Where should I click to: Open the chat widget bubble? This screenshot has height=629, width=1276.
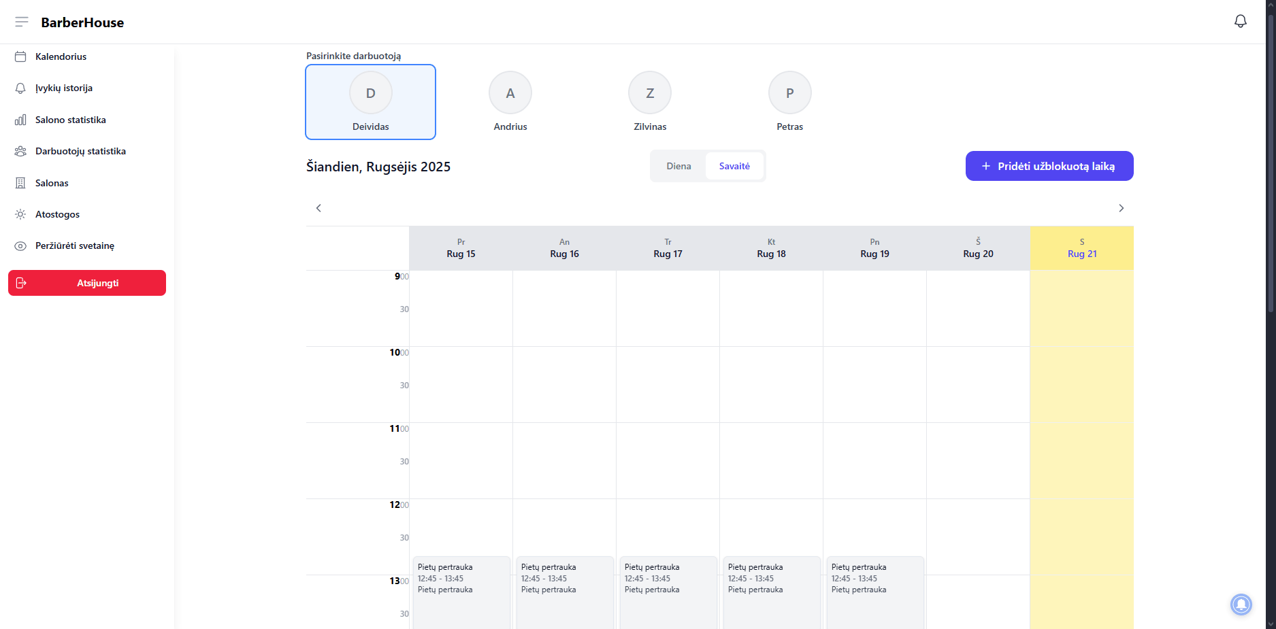tap(1241, 604)
